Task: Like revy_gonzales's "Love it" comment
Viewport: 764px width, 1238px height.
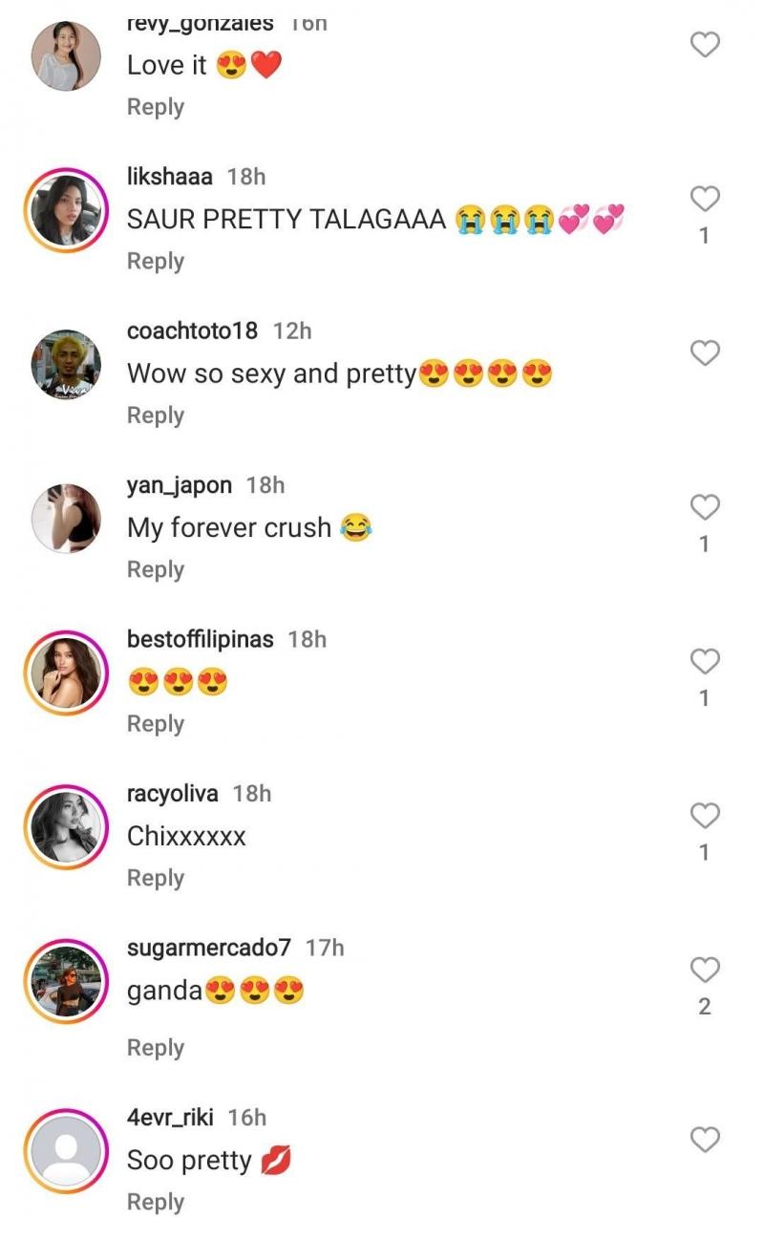Action: pyautogui.click(x=705, y=44)
